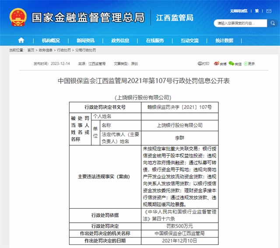Select the law citation 第四十六条 cell
Viewport: 280px width, 248px height.
click(180, 215)
